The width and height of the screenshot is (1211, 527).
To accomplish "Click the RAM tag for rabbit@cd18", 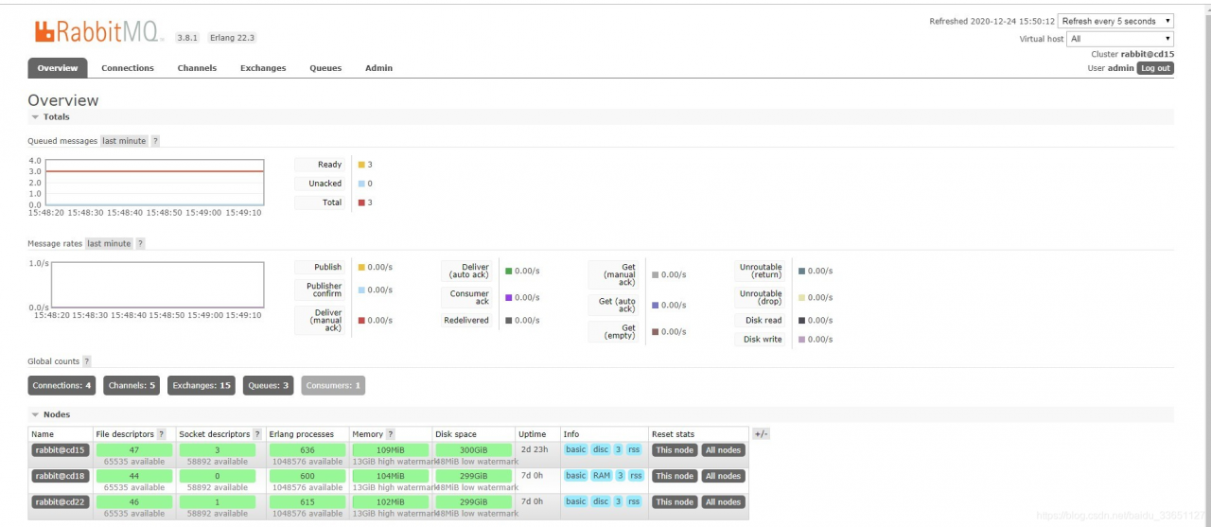I will pos(602,476).
